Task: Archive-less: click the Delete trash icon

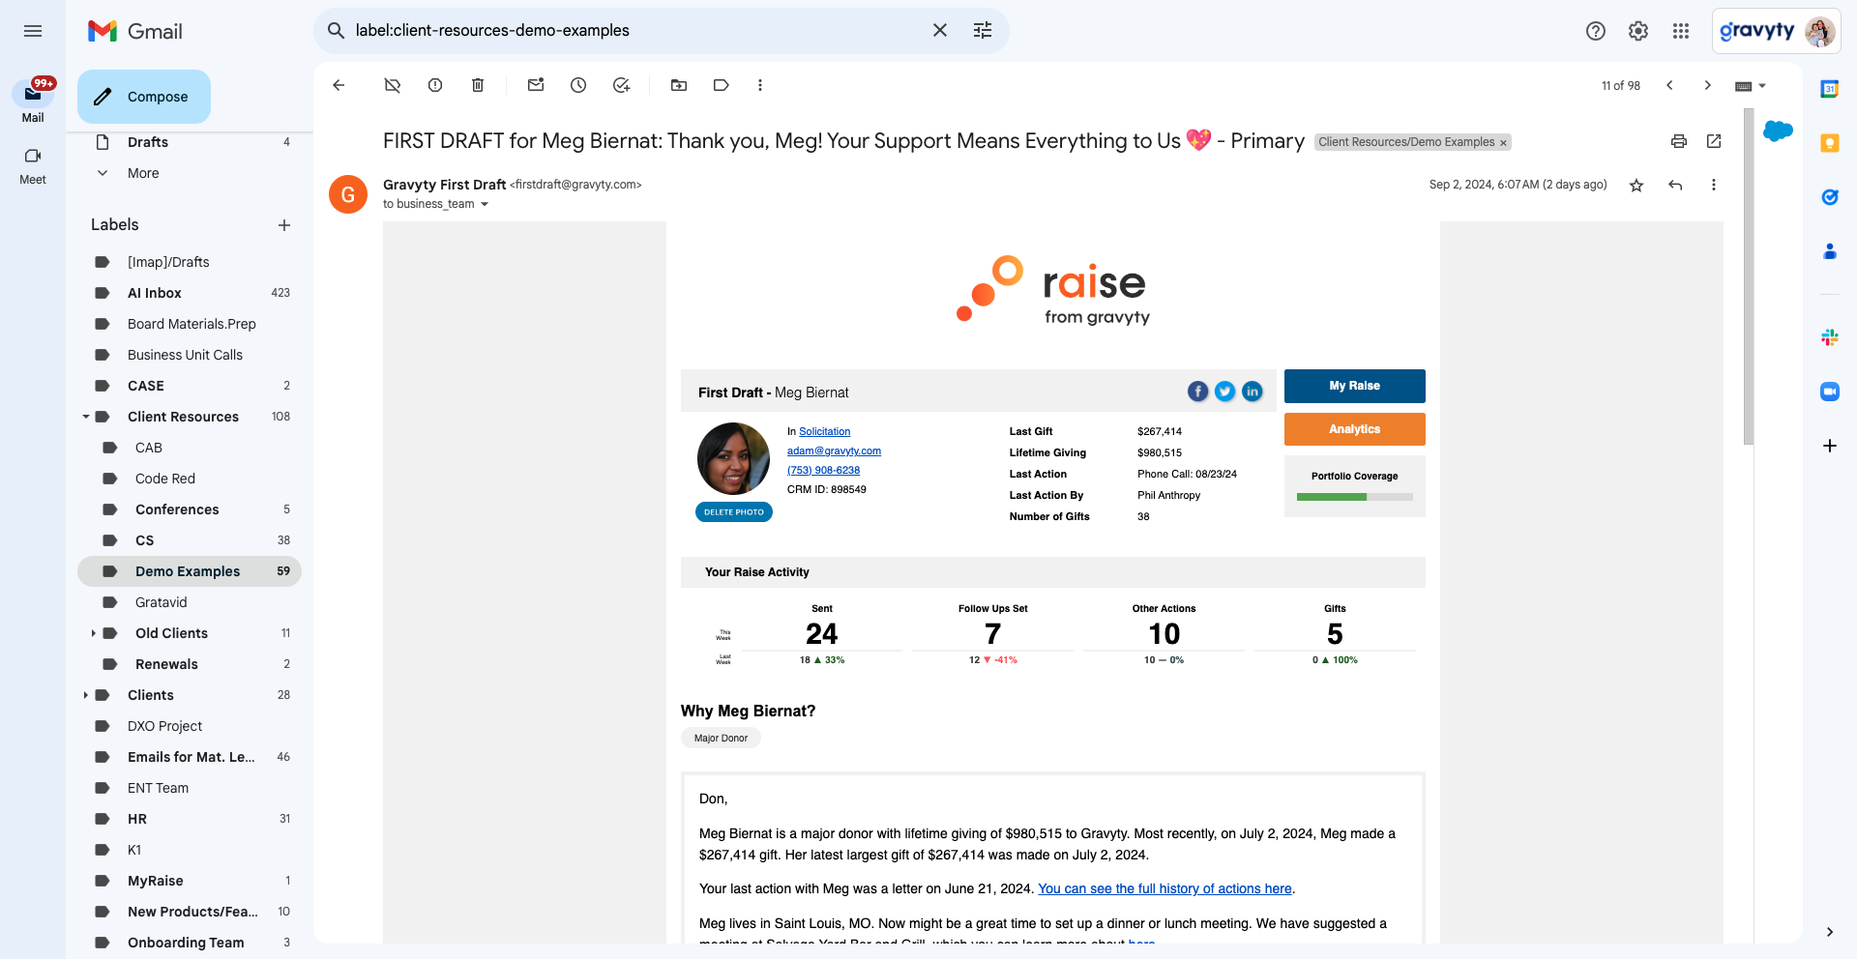Action: [478, 85]
